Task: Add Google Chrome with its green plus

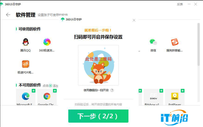Action: 55,91
